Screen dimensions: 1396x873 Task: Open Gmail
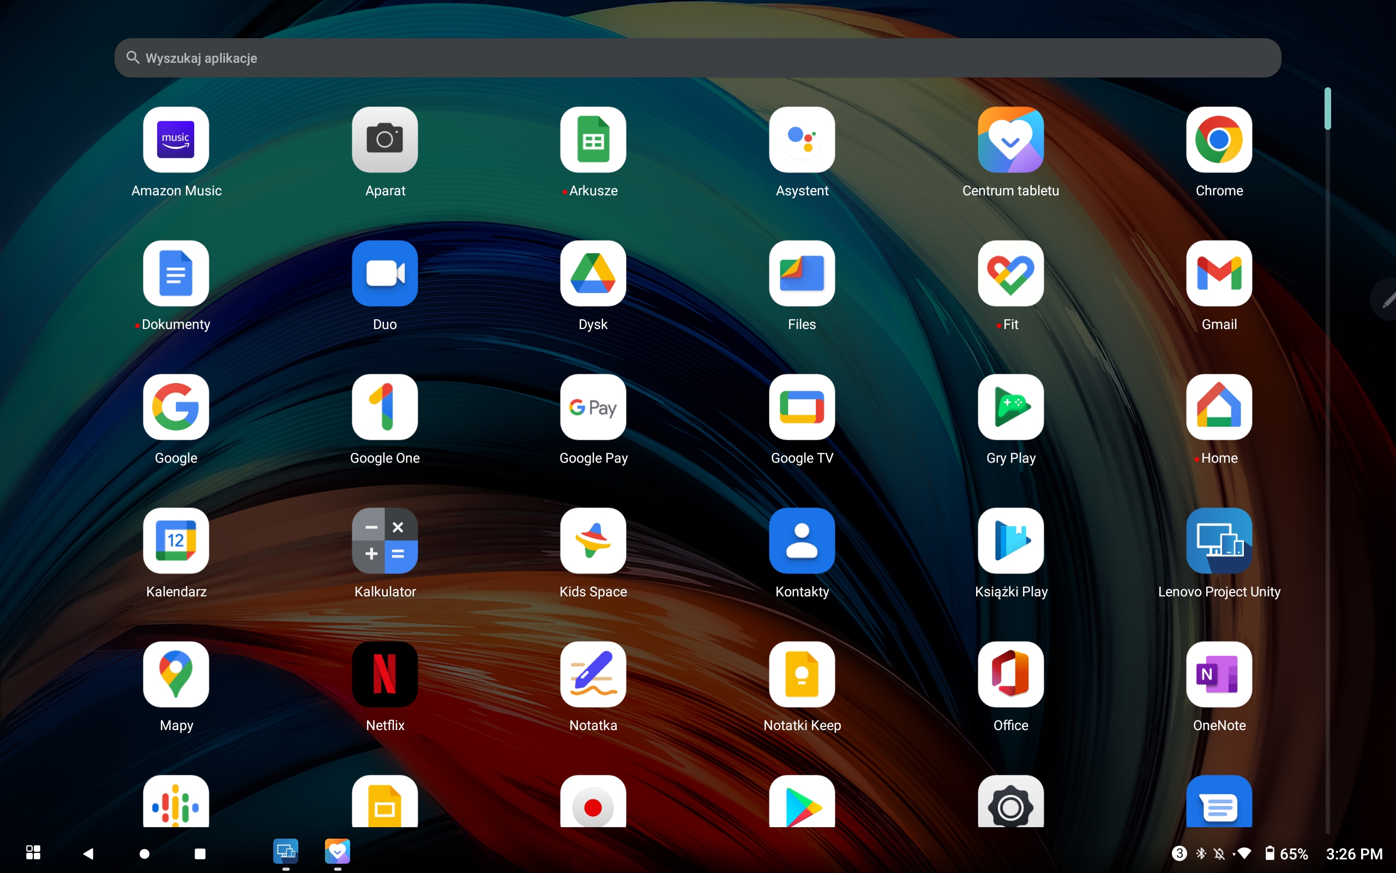pyautogui.click(x=1219, y=273)
